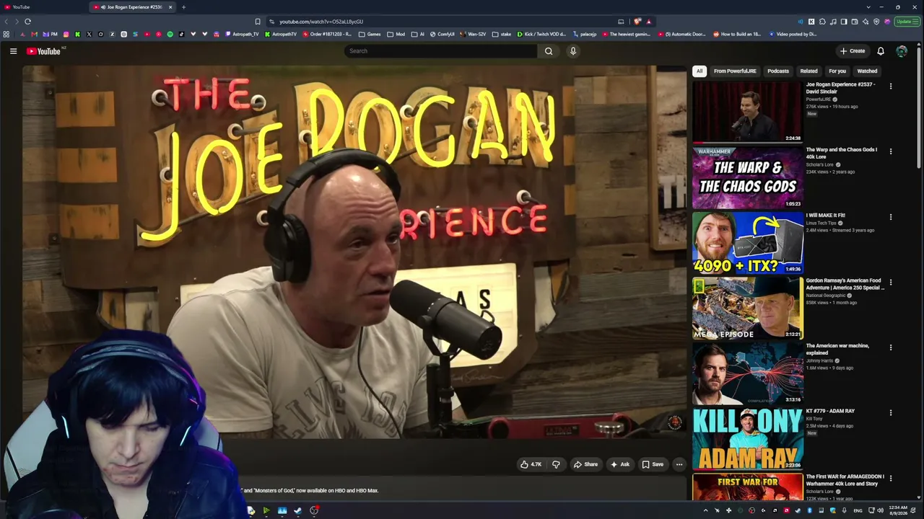Save the video to a playlist

pos(653,464)
